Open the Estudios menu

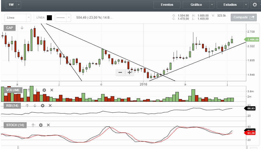[230, 5]
